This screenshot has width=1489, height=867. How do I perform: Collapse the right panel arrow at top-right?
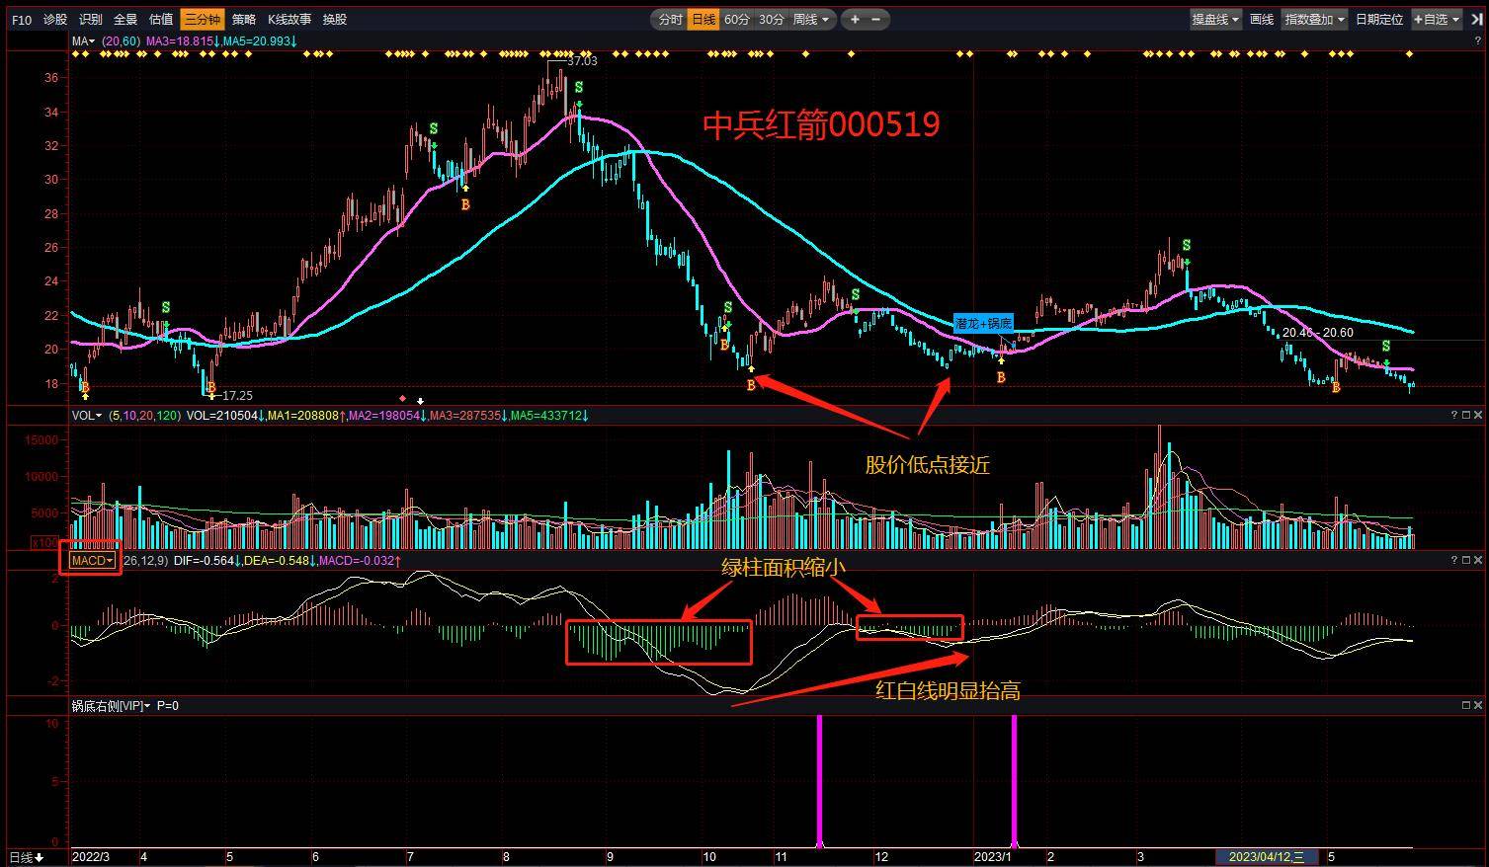coord(1475,19)
